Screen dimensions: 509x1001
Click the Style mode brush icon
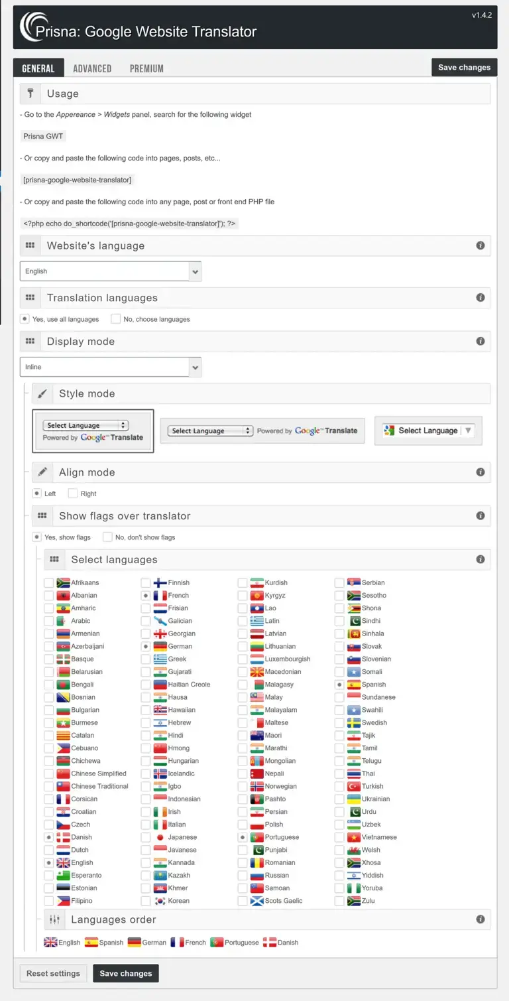(x=42, y=393)
